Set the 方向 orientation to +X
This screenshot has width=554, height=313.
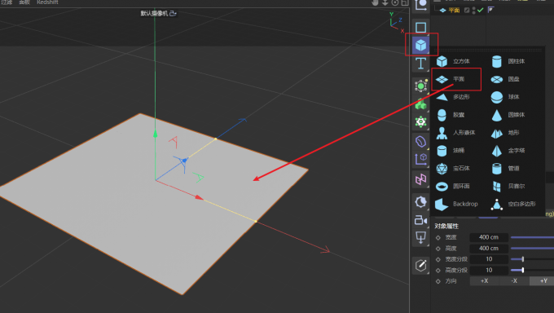click(484, 281)
